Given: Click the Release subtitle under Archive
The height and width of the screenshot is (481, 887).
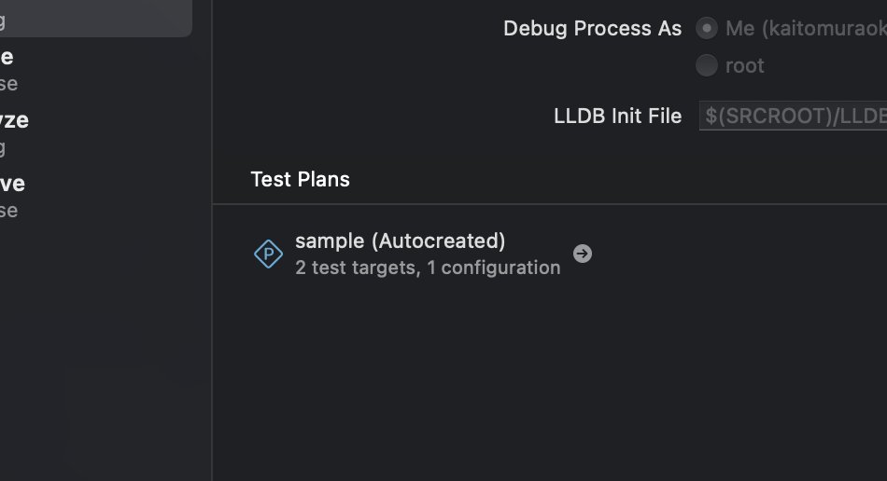Looking at the screenshot, I should tap(8, 211).
